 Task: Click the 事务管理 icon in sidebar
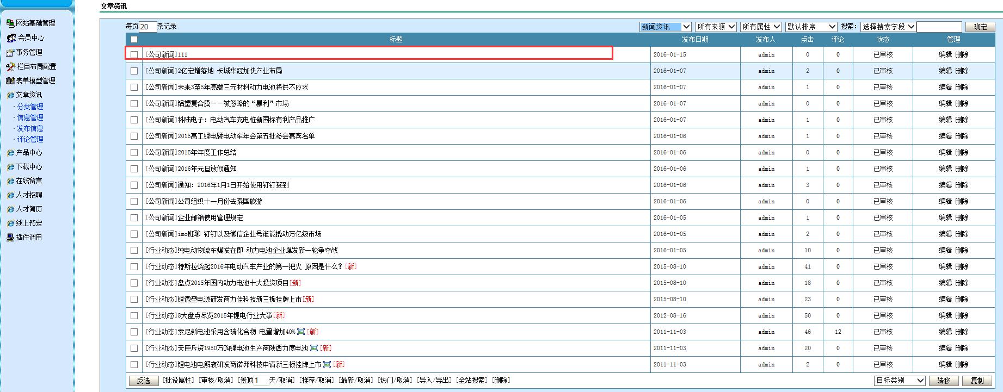pos(10,53)
